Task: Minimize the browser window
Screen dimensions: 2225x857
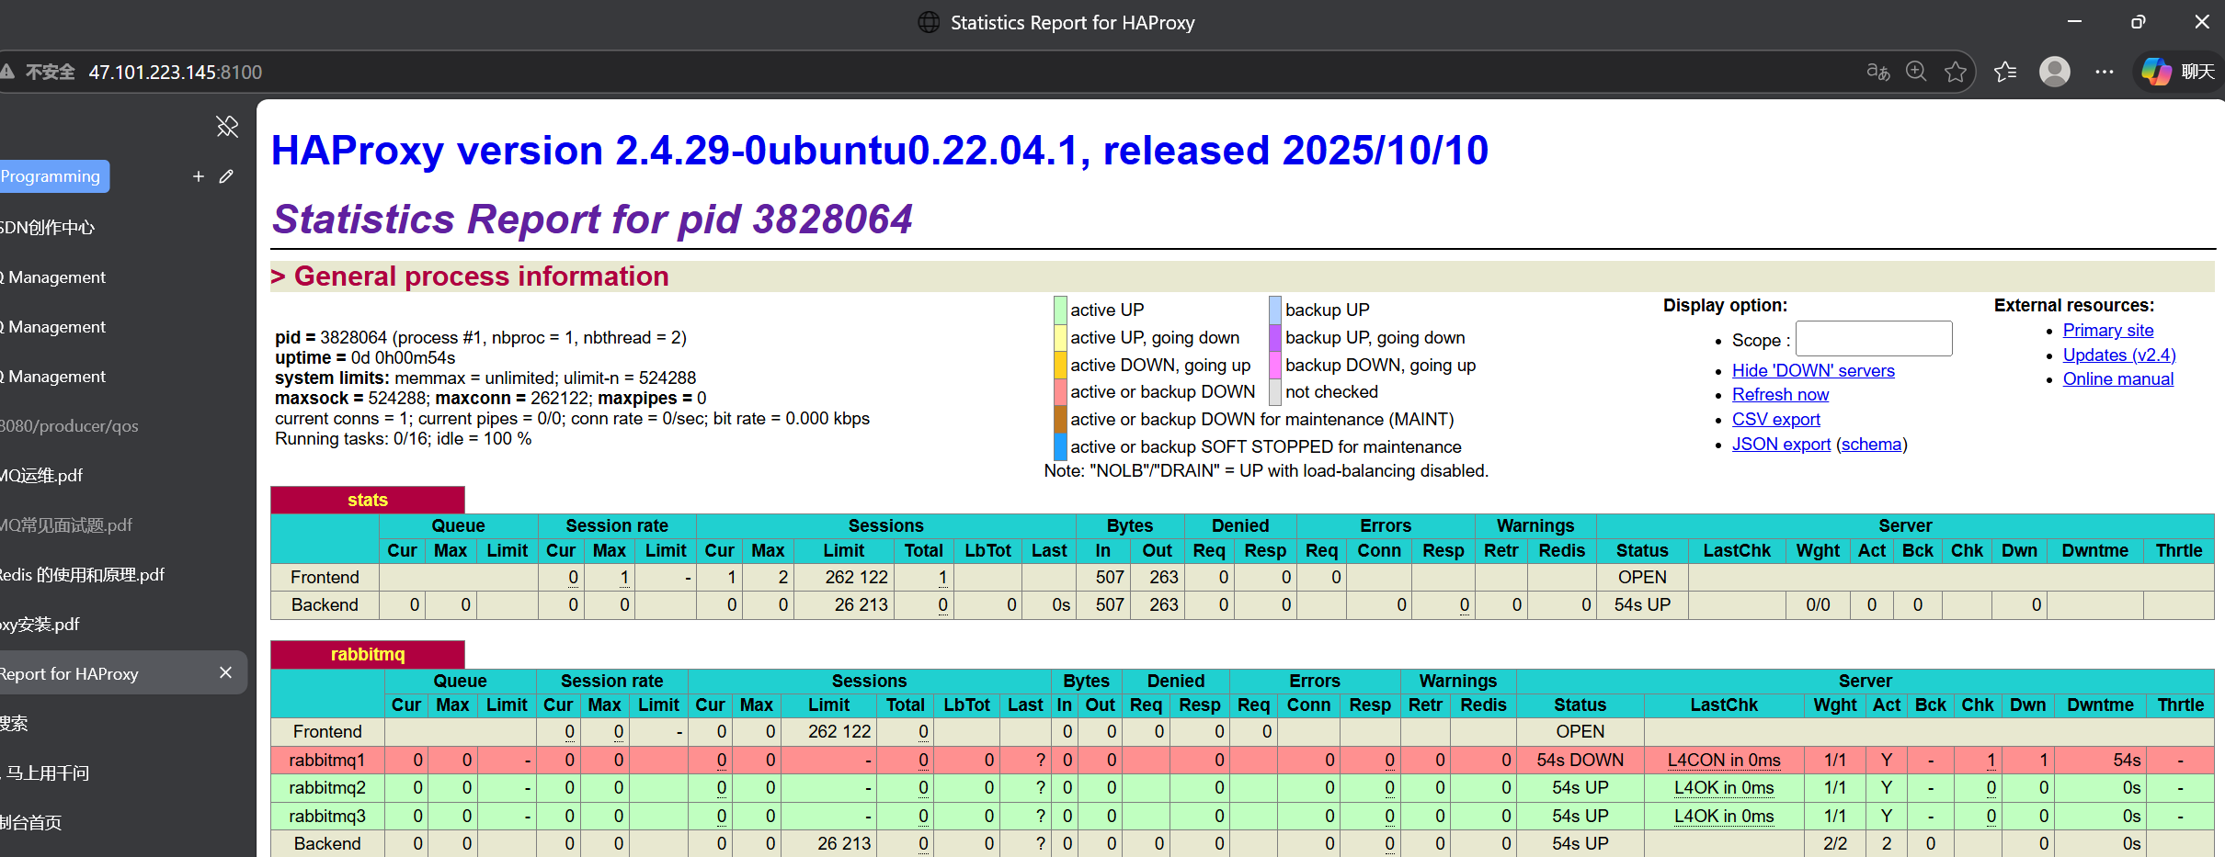Action: coord(2074,22)
